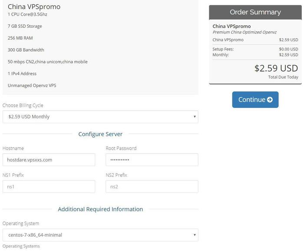This screenshot has height=251, width=304.
Task: Click the Operating System dropdown arrow
Action: coord(195,235)
